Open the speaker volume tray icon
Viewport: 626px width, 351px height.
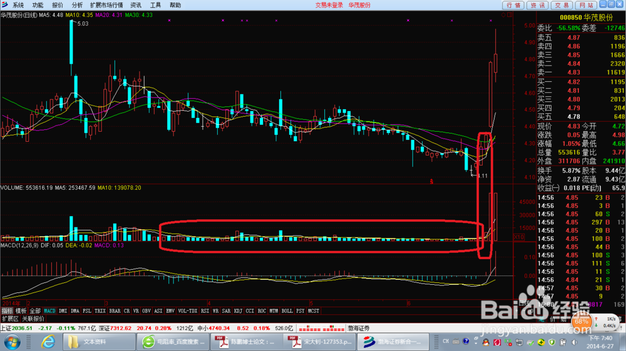click(574, 342)
